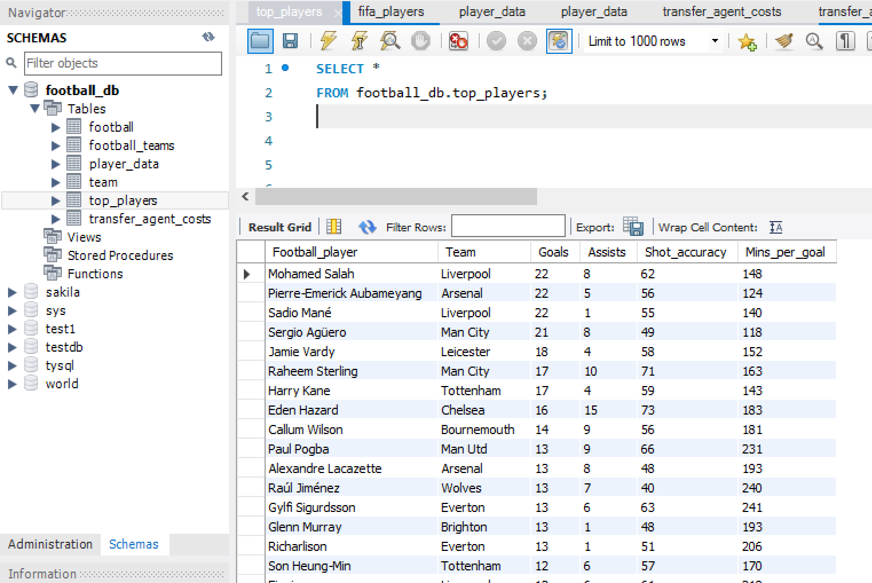Toggle invisible characters pilcrow icon

coord(845,41)
